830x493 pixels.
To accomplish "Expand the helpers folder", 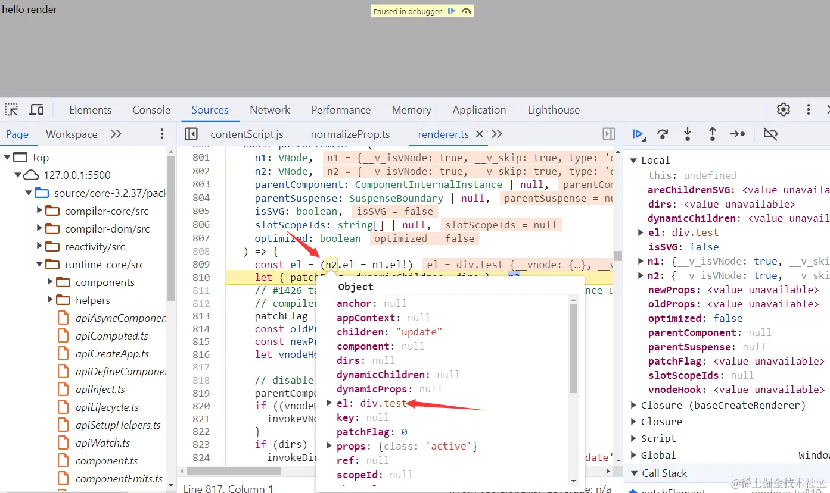I will [x=51, y=300].
